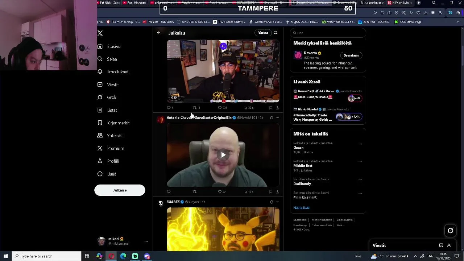Click the X logo in sidebar
Image resolution: width=464 pixels, height=261 pixels.
[100, 33]
